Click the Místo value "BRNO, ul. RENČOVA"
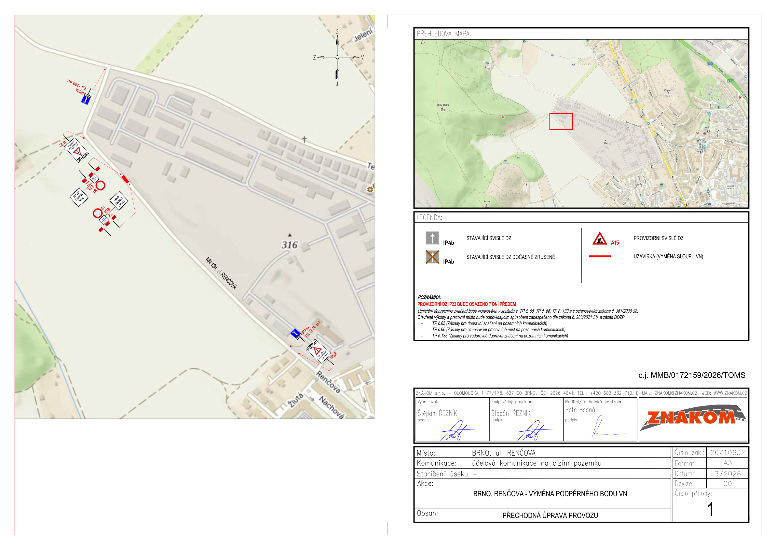Screen dimensions: 775x548 pos(504,453)
